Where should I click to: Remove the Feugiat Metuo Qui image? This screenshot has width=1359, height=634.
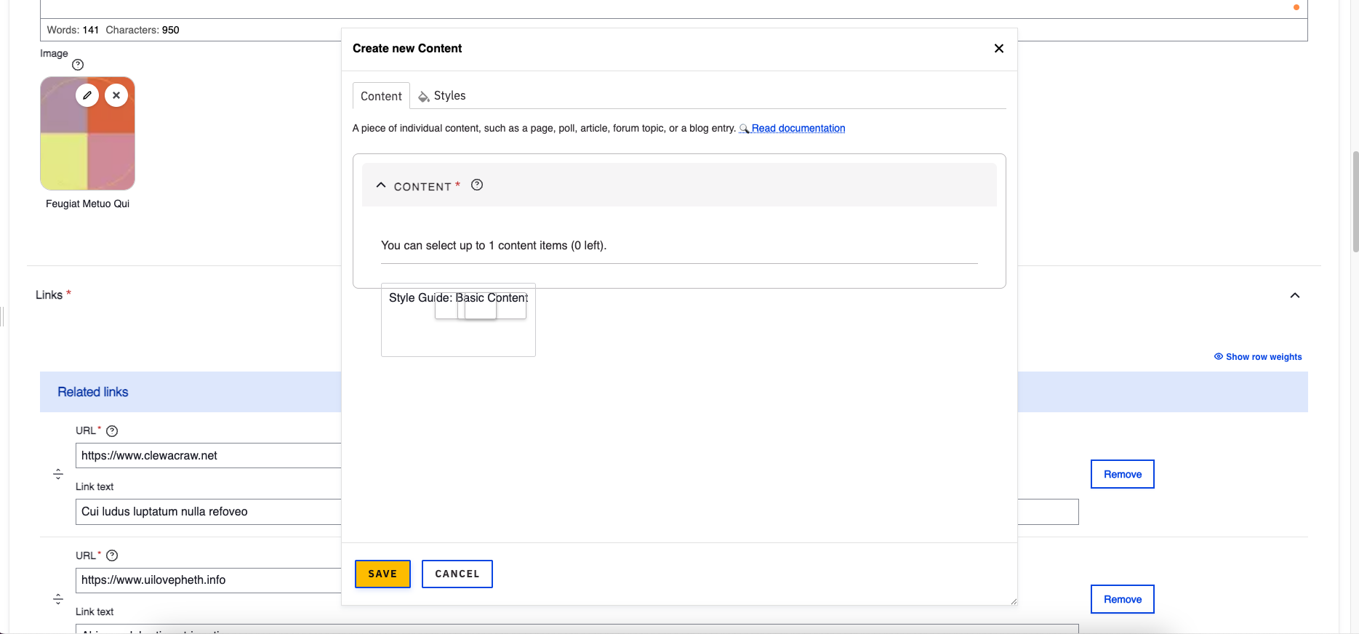click(x=116, y=95)
